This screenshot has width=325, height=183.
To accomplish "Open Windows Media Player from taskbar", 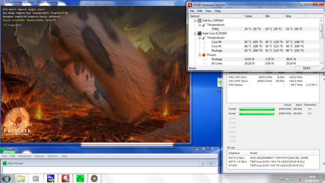I will [x=36, y=179].
